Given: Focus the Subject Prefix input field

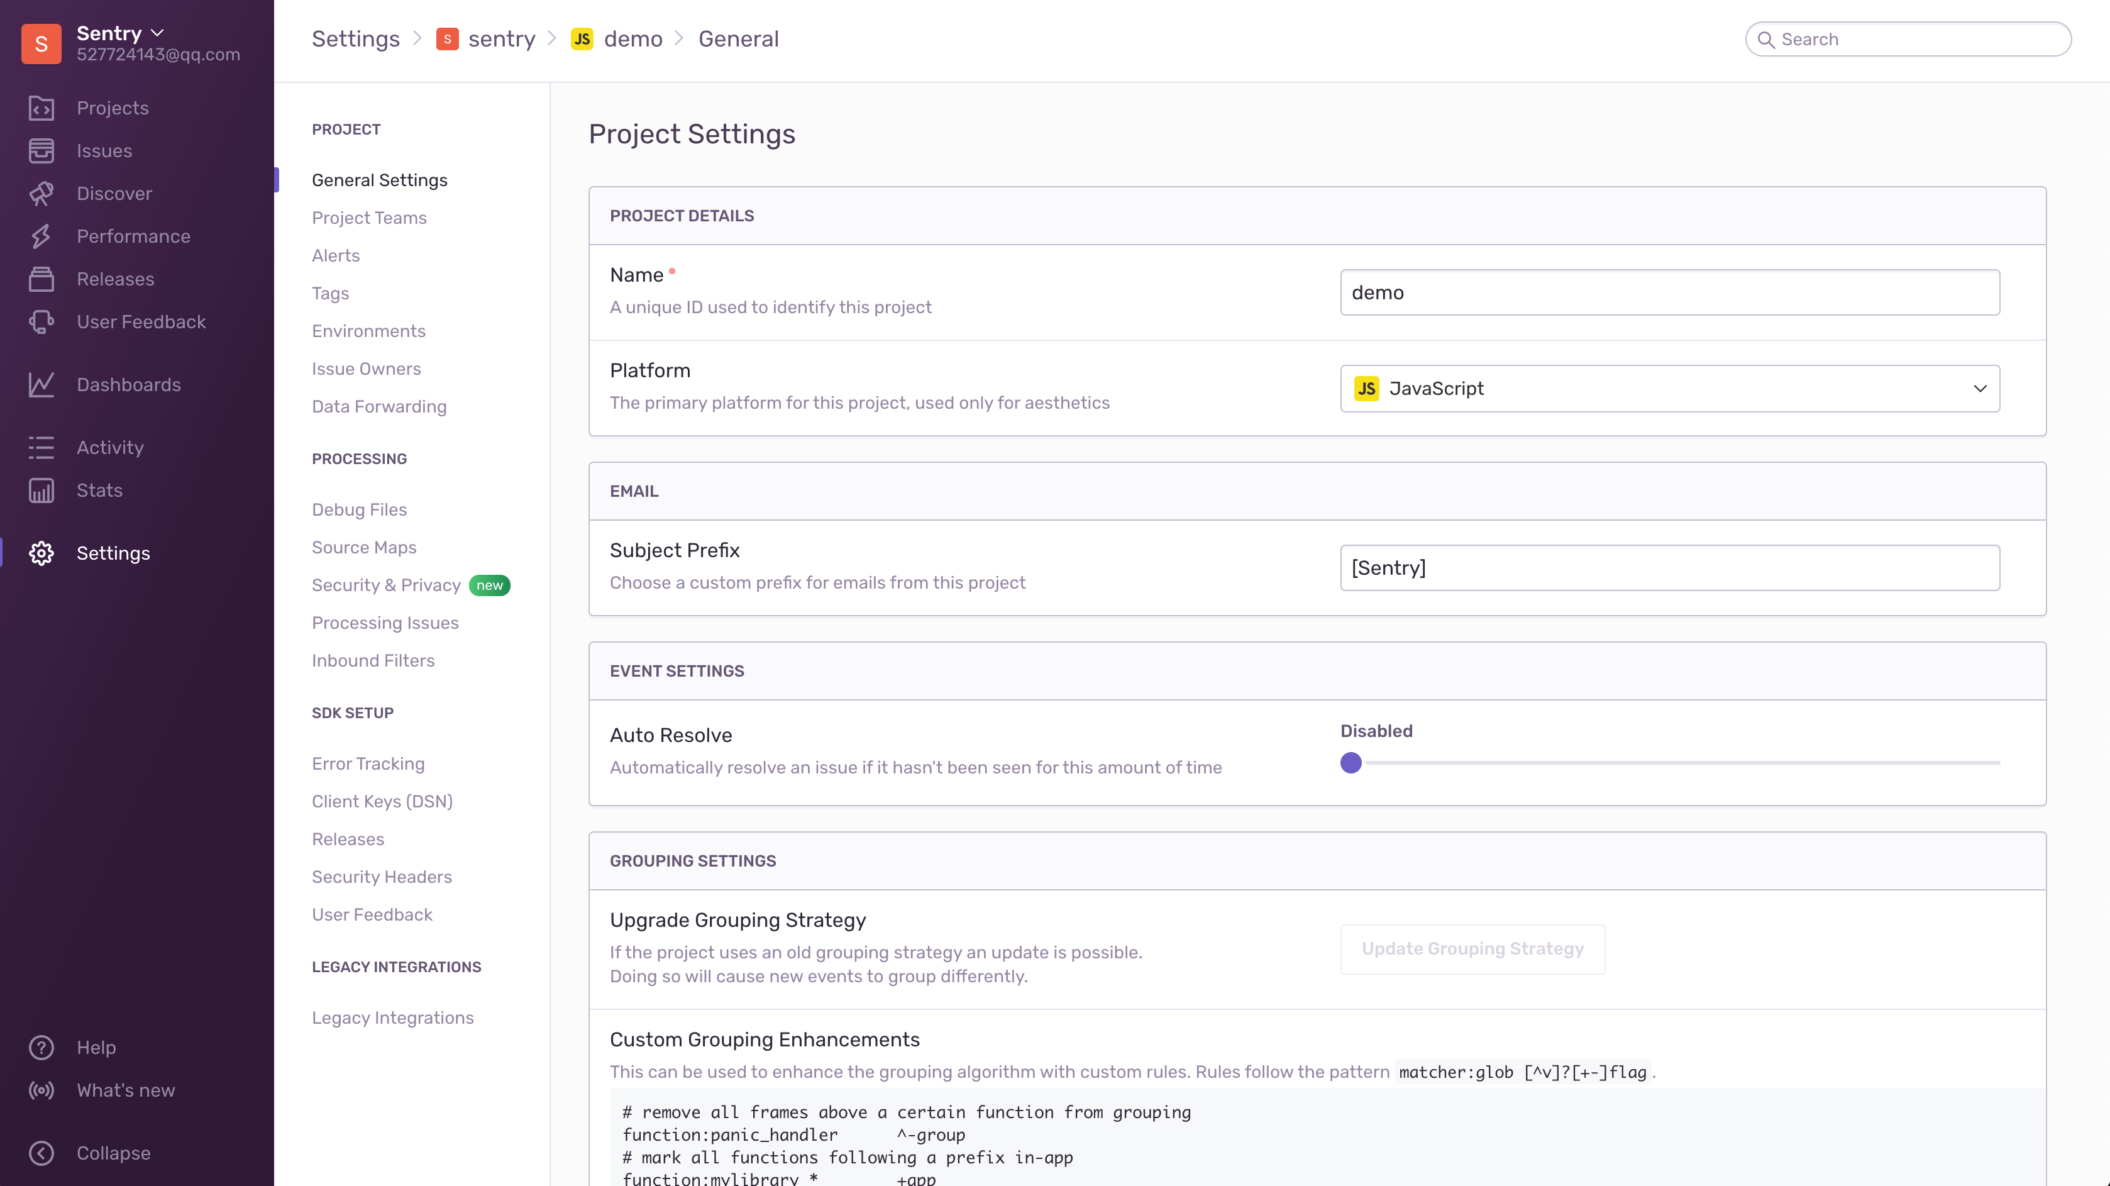Looking at the screenshot, I should [x=1669, y=567].
